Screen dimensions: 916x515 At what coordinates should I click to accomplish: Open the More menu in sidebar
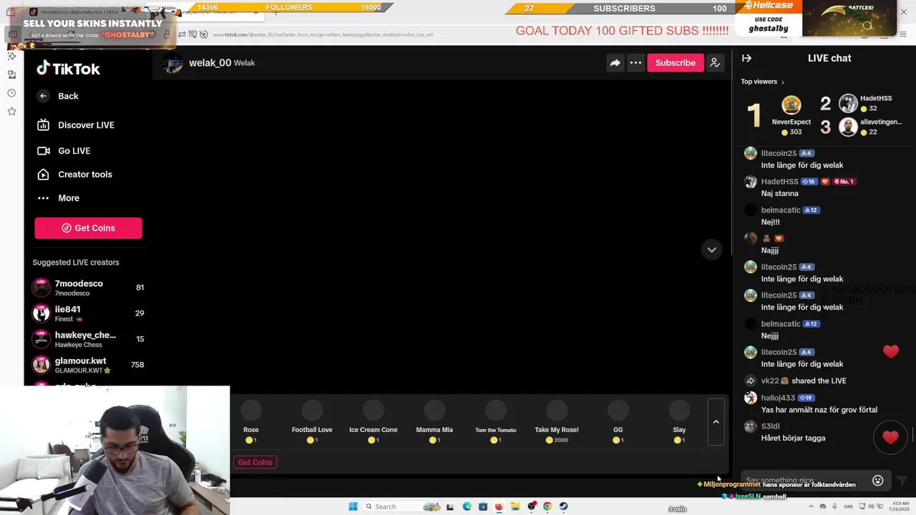68,198
